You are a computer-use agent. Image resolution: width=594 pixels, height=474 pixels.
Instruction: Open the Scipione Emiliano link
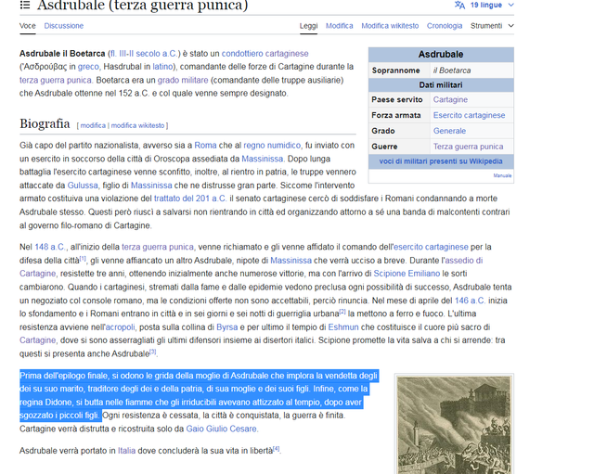[407, 274]
